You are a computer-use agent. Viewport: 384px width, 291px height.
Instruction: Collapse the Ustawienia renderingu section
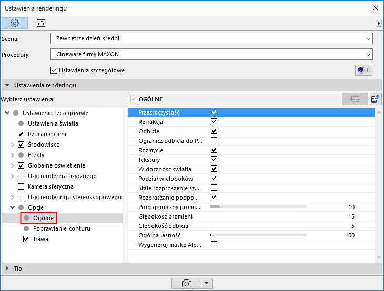pos(7,85)
